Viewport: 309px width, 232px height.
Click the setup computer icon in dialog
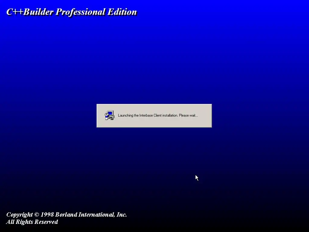(109, 115)
